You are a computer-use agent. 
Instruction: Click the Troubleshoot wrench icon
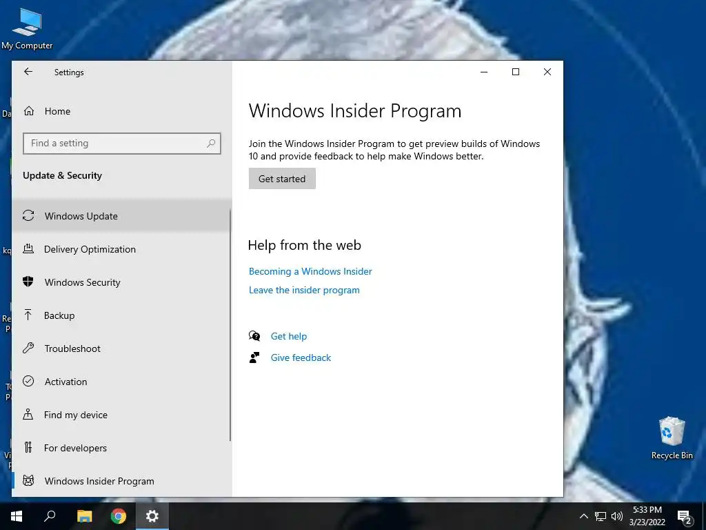click(28, 348)
